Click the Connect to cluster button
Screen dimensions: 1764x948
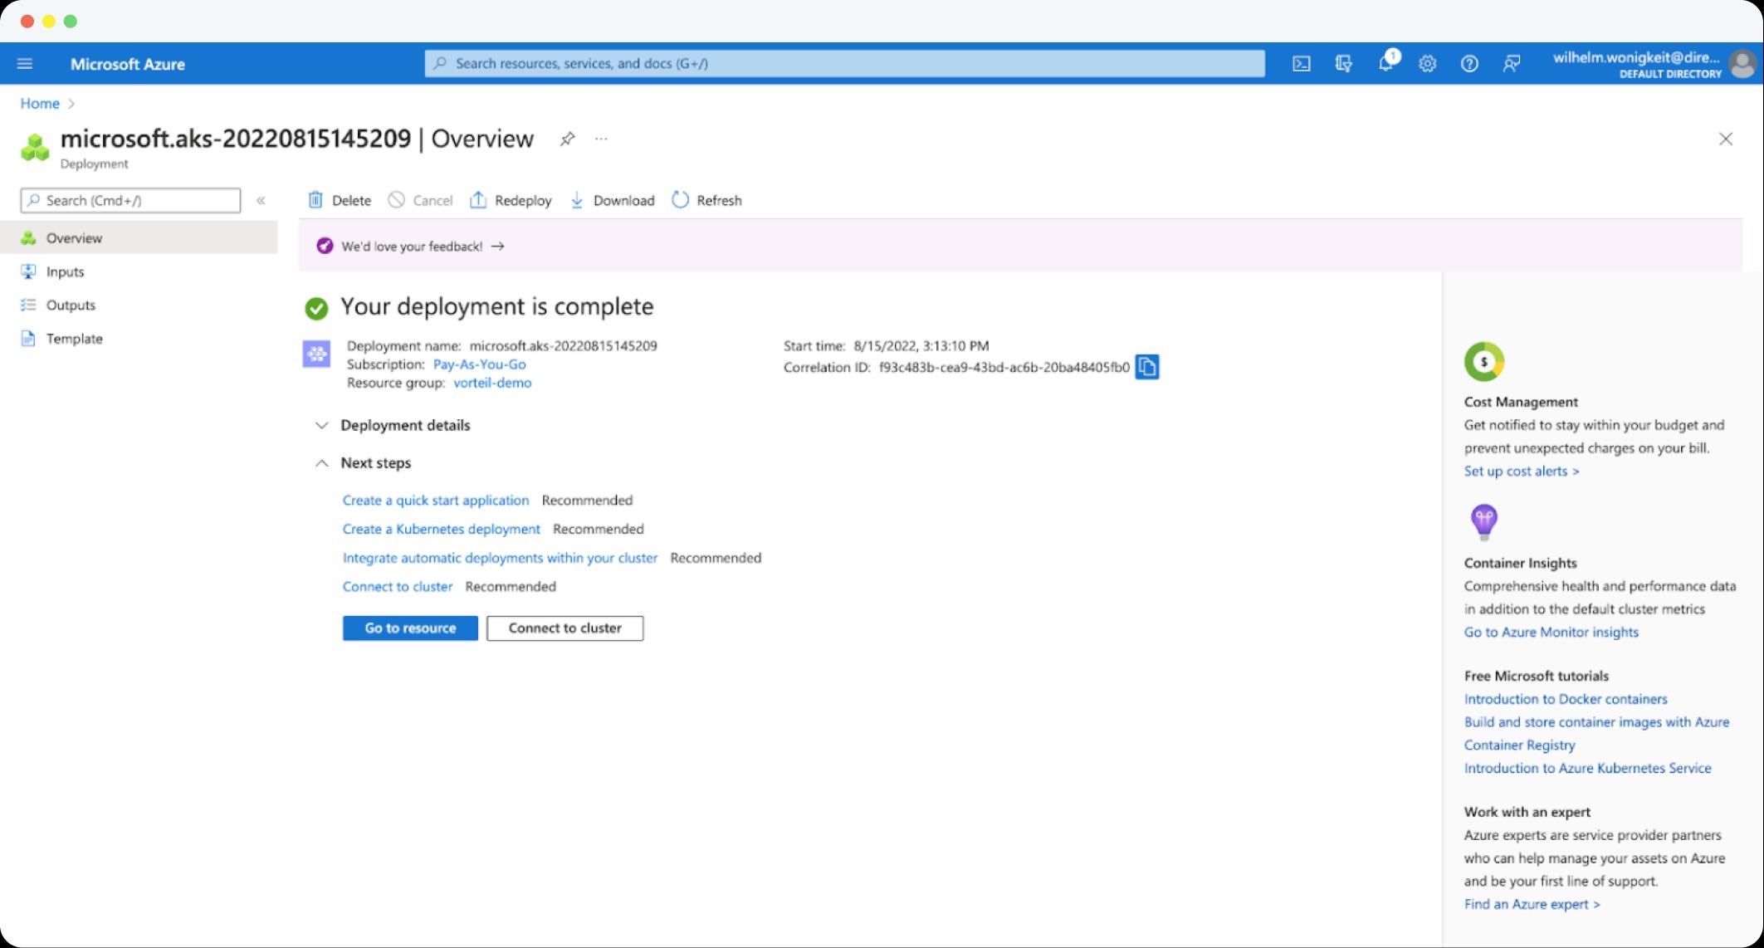(564, 628)
